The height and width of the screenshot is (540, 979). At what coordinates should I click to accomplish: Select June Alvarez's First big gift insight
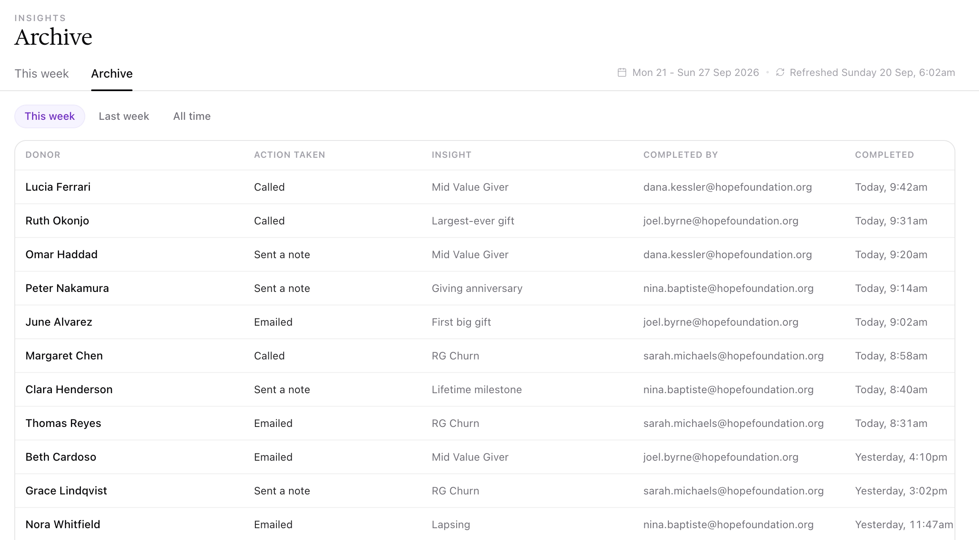tap(461, 322)
